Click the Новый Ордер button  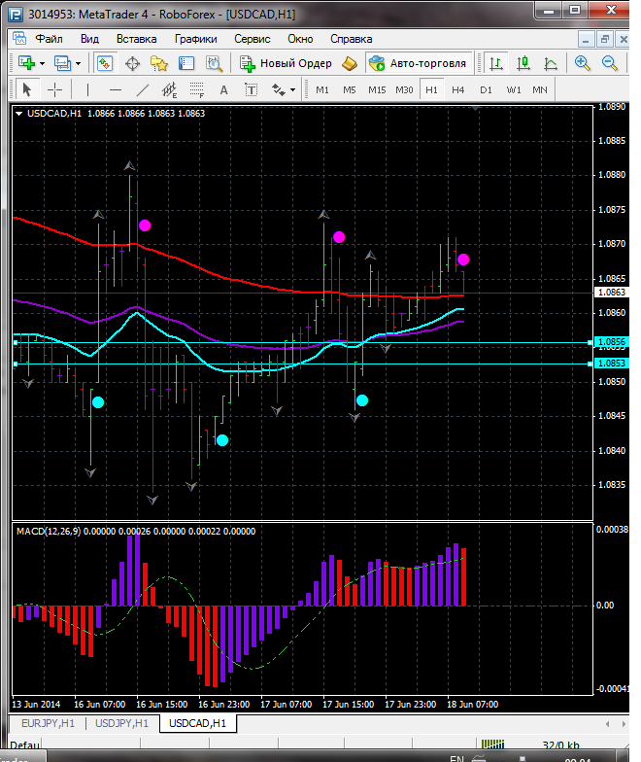[287, 63]
